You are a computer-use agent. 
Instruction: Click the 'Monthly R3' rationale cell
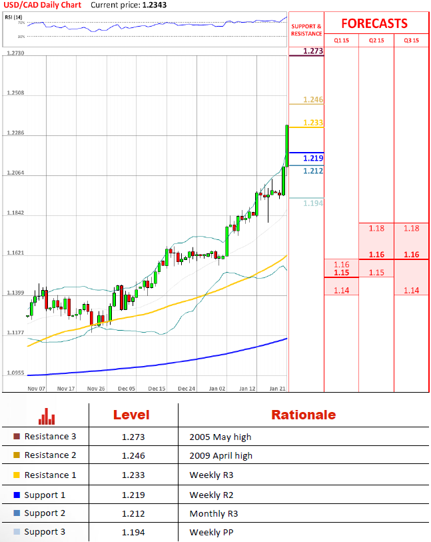tap(214, 514)
